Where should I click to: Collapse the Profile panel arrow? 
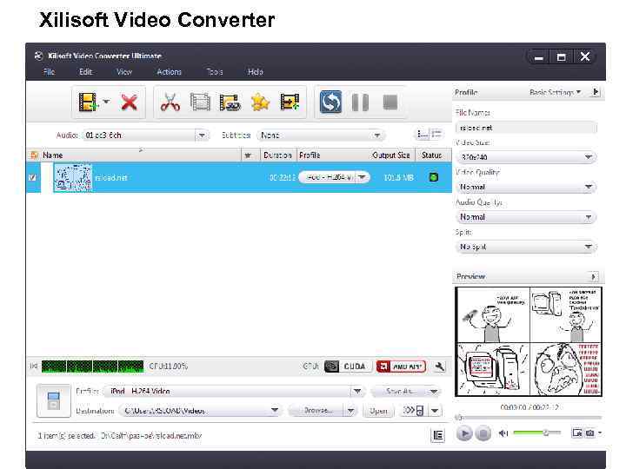point(596,92)
